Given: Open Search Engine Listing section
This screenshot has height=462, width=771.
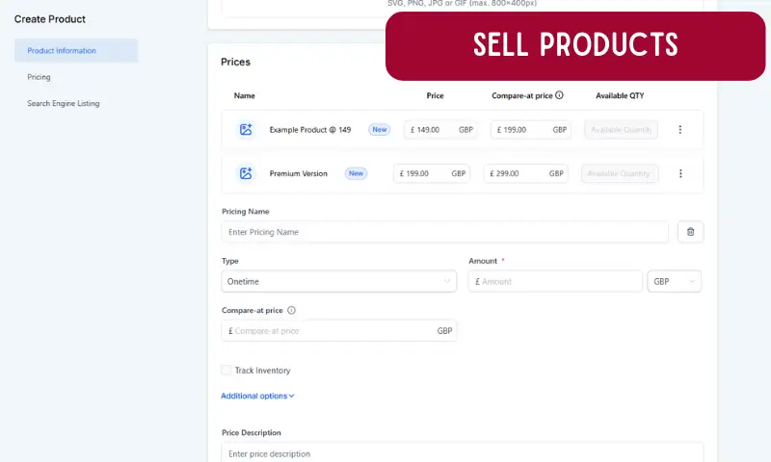Looking at the screenshot, I should [64, 103].
